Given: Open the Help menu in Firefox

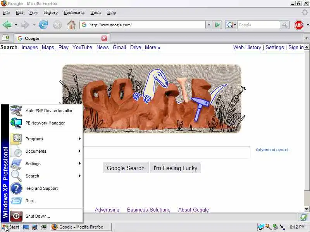Looking at the screenshot, I should click(111, 12).
